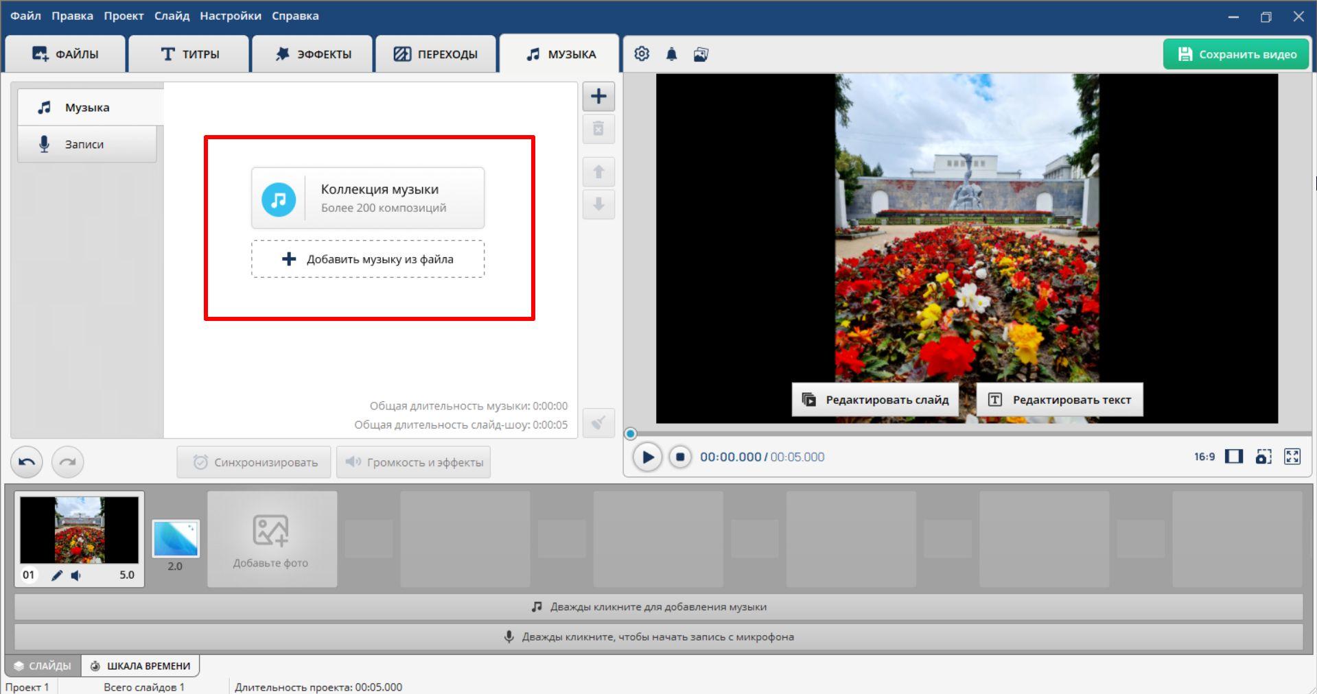
Task: Open the Слайд menu
Action: click(x=172, y=16)
